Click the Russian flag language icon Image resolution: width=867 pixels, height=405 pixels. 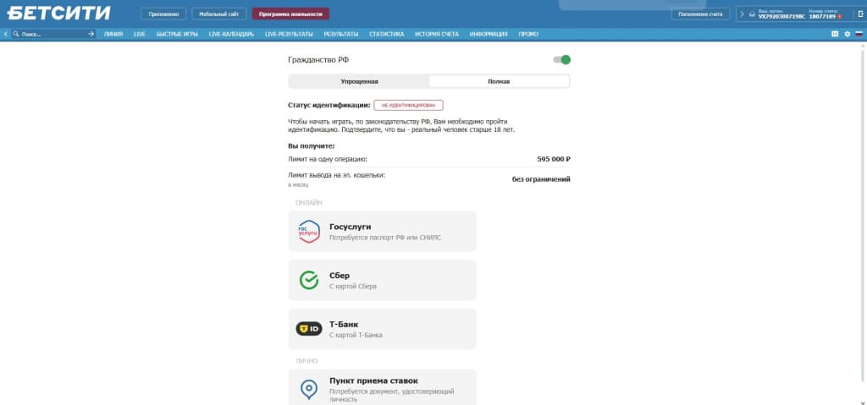859,35
